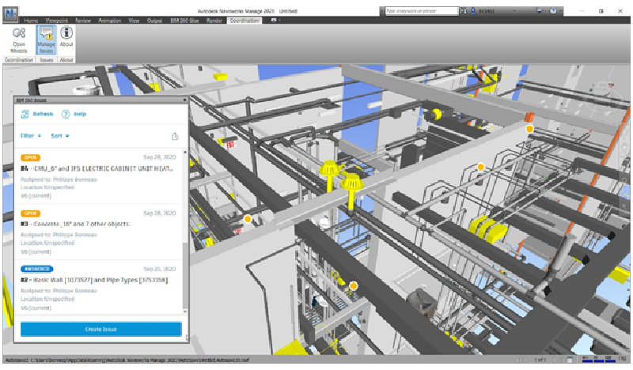633x370 pixels.
Task: Toggle the Manage Issues panel button
Action: point(47,40)
